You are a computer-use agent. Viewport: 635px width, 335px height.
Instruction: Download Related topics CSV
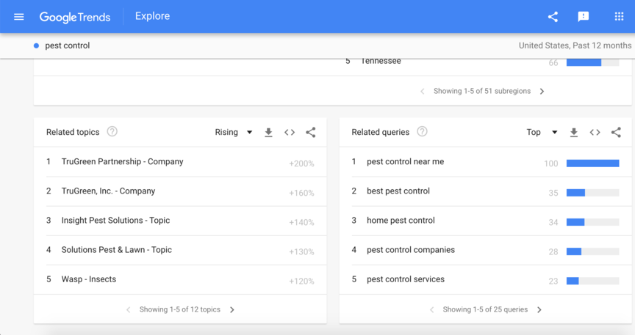(268, 132)
